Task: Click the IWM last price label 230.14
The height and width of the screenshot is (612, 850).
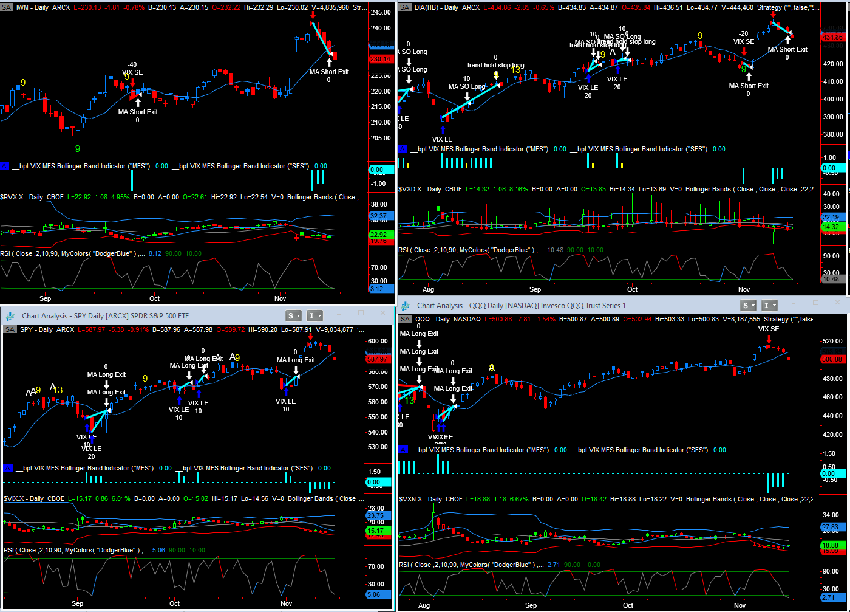Action: coord(381,59)
